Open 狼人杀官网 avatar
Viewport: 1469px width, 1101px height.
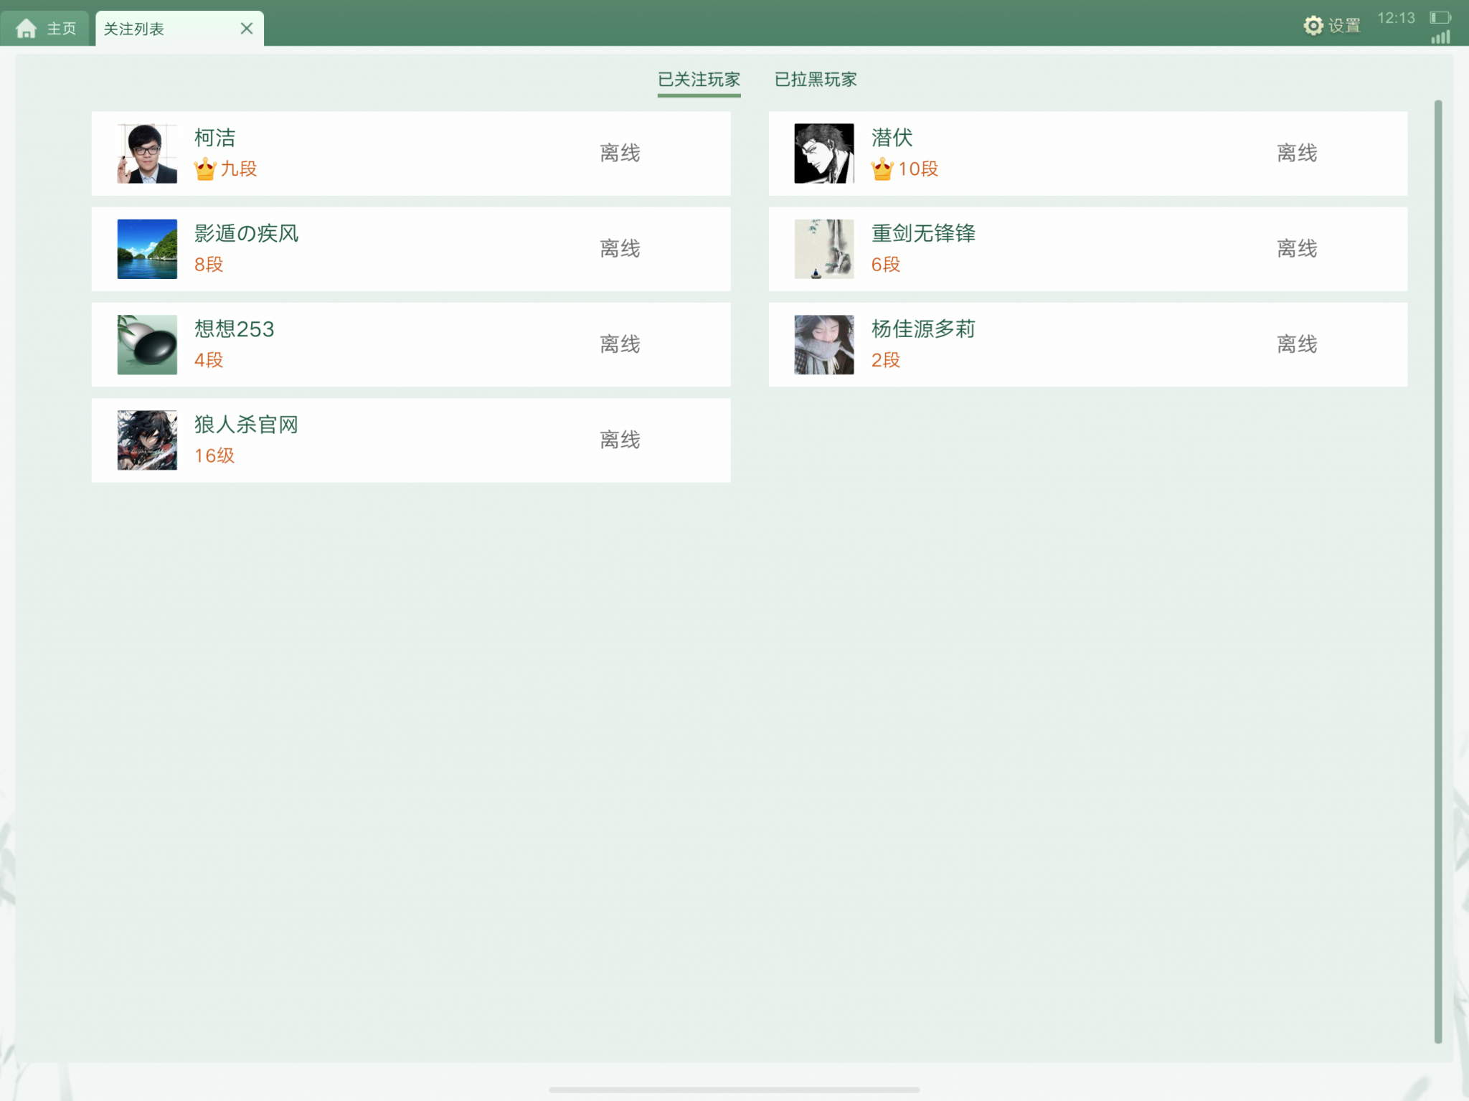pyautogui.click(x=147, y=440)
